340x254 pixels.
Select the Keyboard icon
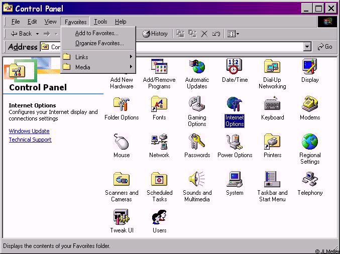(x=272, y=104)
